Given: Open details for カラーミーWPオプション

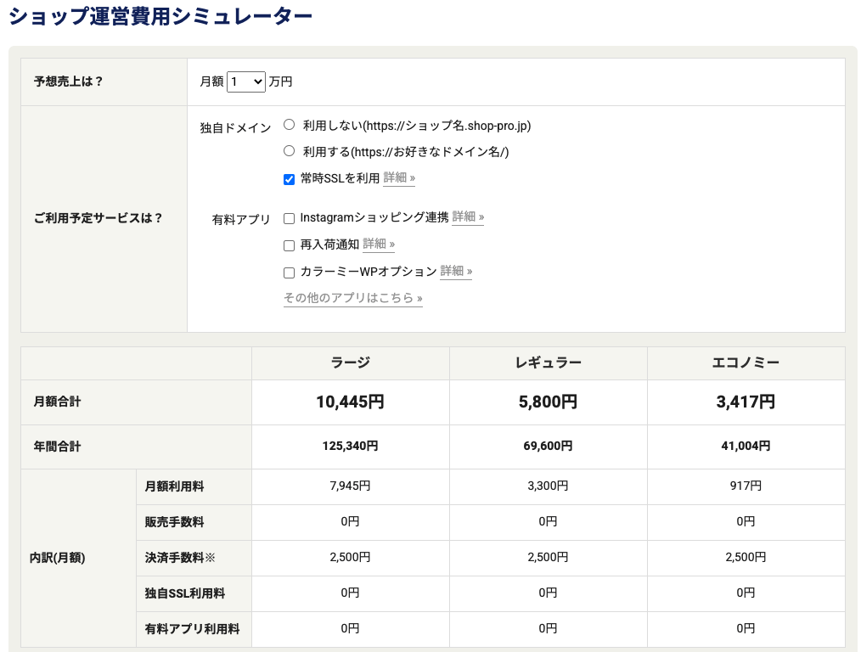Looking at the screenshot, I should [x=455, y=271].
